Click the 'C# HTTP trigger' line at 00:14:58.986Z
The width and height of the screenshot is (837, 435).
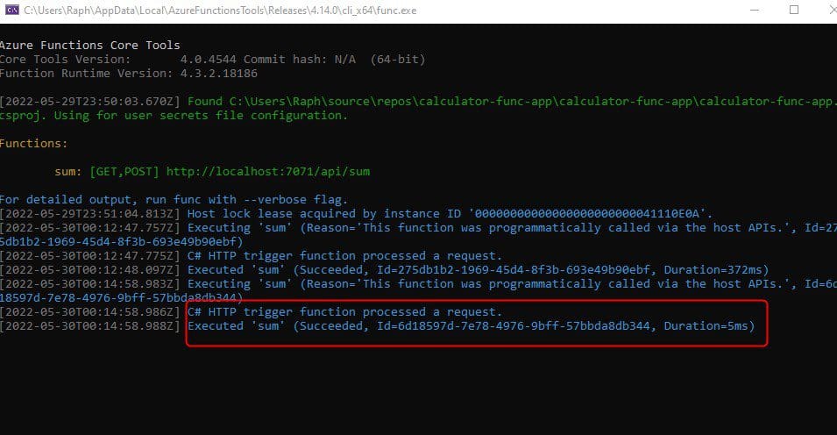coord(251,311)
